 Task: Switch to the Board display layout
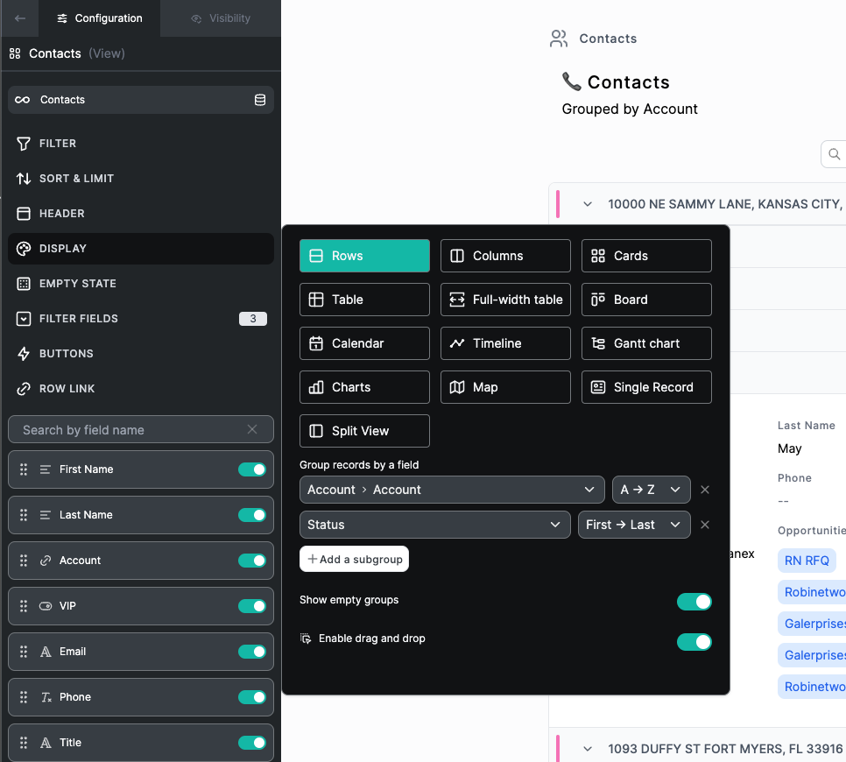pyautogui.click(x=646, y=299)
